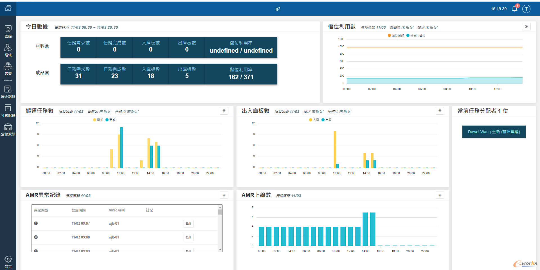
Task: Open the 倉儲資訊 warehouse info sidebar item
Action: [8, 130]
